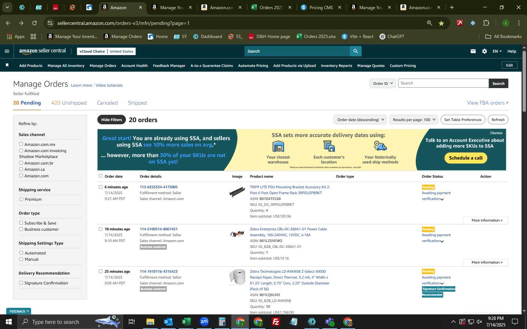Check Signature Confirmation delivery recommendation
527x329 pixels.
pyautogui.click(x=21, y=283)
